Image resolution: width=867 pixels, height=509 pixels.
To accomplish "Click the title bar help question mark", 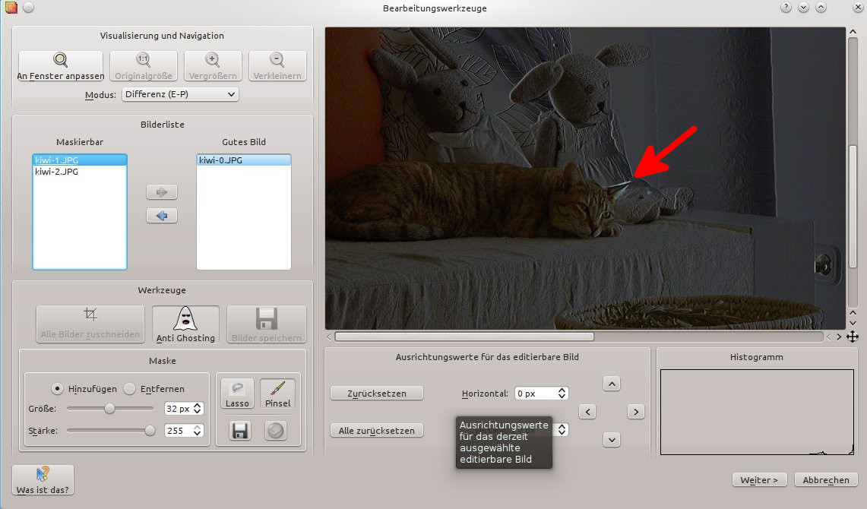I will (786, 8).
